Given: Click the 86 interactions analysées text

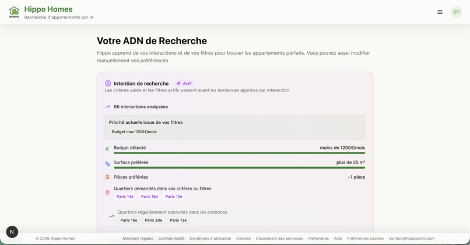Looking at the screenshot, I should click(141, 107).
